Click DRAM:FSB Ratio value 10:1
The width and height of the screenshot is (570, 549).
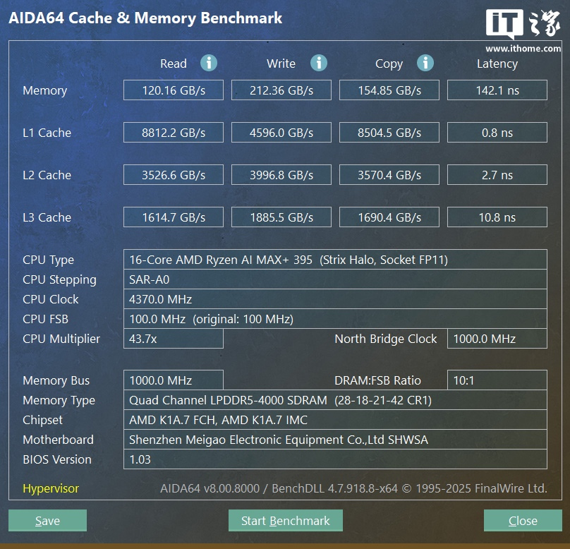[497, 380]
